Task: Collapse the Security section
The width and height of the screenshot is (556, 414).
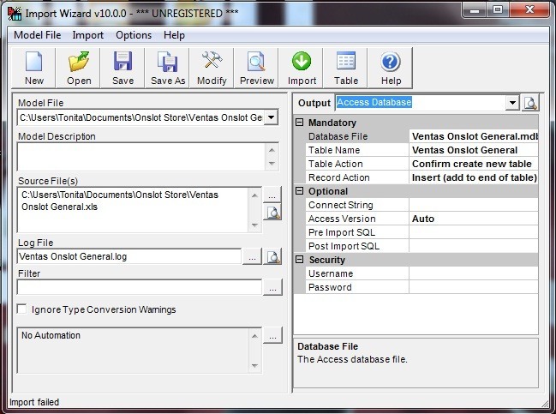Action: [x=300, y=260]
